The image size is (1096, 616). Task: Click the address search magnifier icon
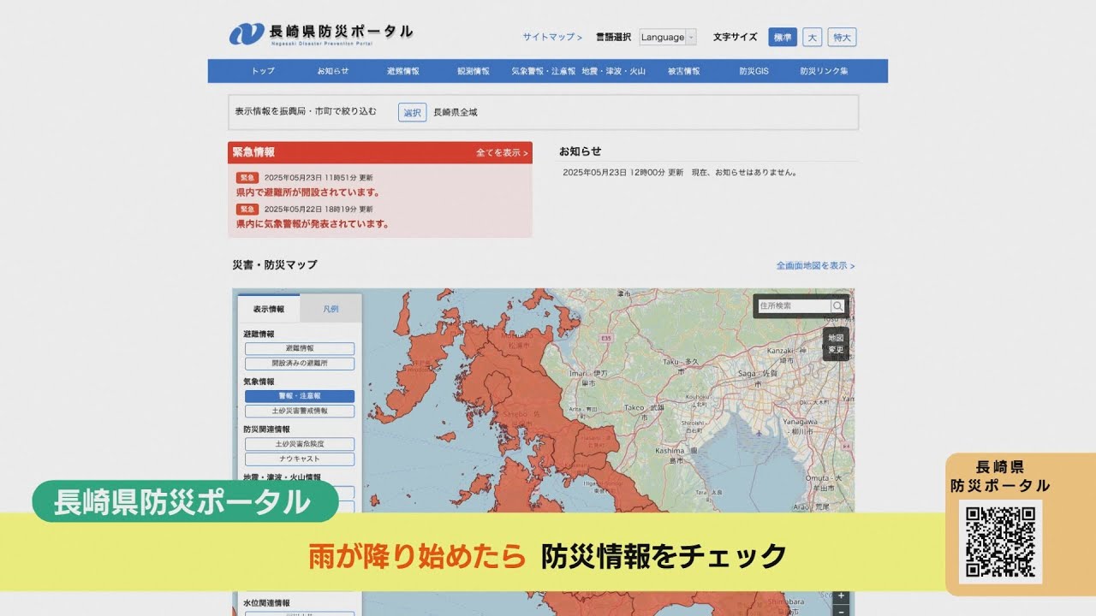(x=838, y=306)
